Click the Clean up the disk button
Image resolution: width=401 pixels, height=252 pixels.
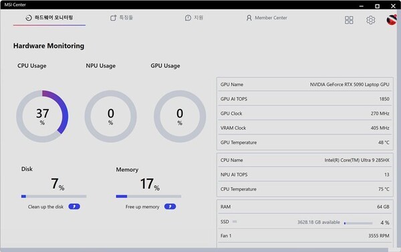74,207
